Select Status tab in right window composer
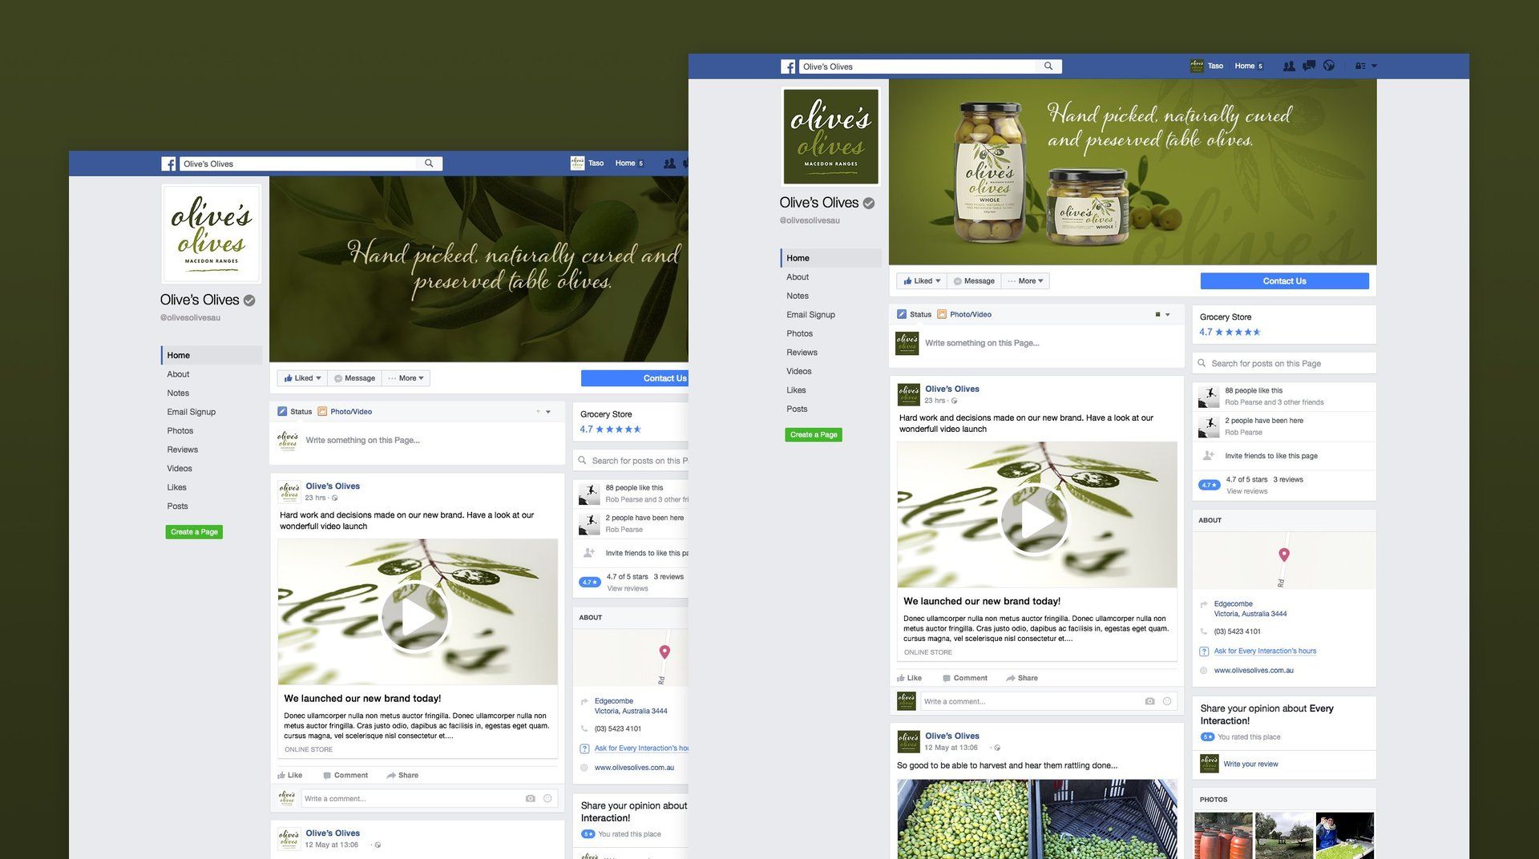Screen dimensions: 1539x859 (914, 314)
